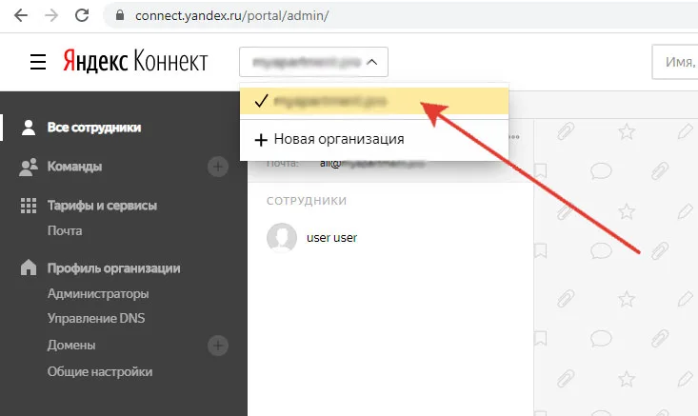Add a domain with the plus beside Домены
This screenshot has width=698, height=416.
[x=218, y=346]
